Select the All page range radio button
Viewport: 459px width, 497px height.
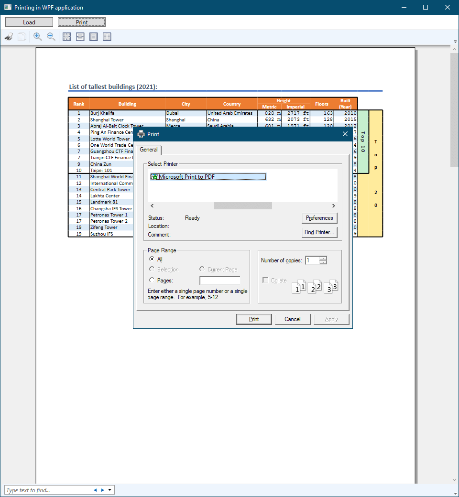pyautogui.click(x=152, y=259)
